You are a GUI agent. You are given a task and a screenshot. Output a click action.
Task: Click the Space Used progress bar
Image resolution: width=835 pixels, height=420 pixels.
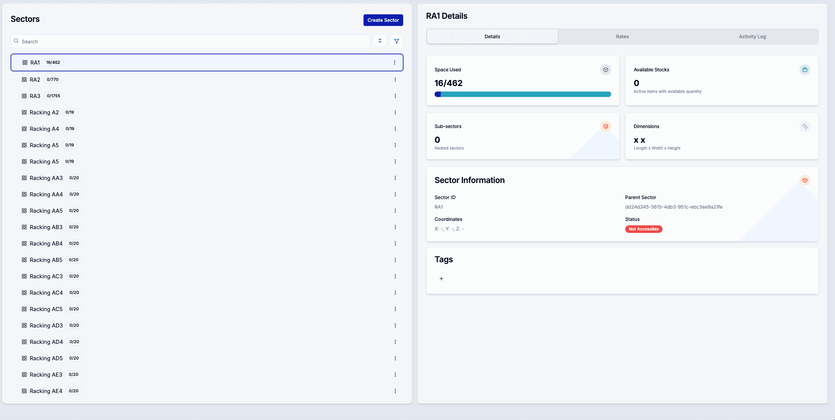click(522, 94)
